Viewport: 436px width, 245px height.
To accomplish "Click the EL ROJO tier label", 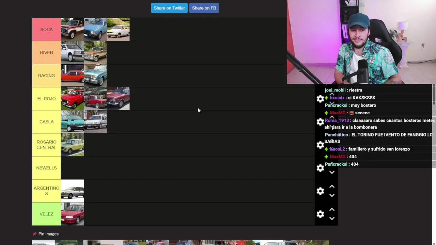I will point(46,99).
